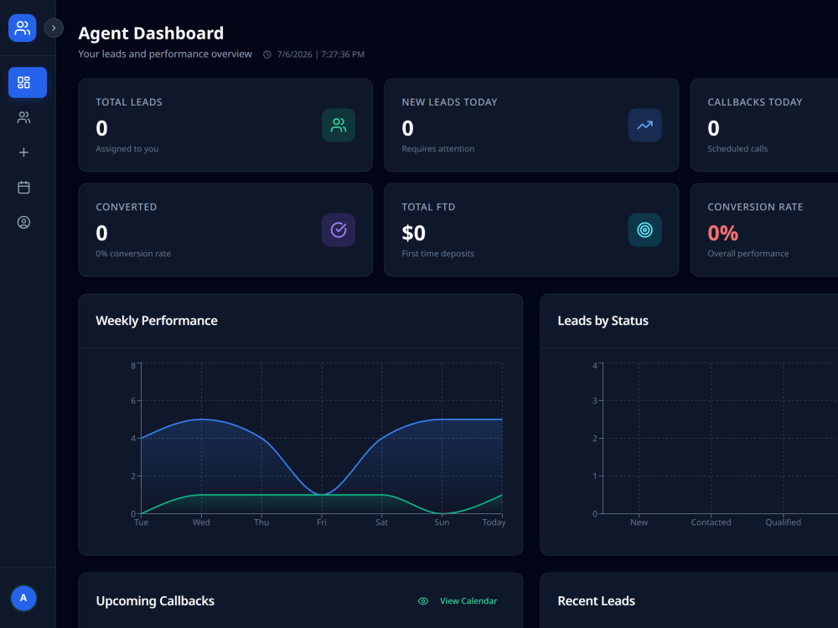The height and width of the screenshot is (628, 838).
Task: Click the Wed label on weekly chart
Action: tap(201, 522)
